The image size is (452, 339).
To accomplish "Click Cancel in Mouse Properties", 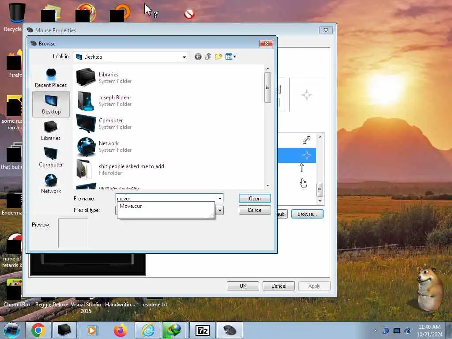I will click(279, 286).
